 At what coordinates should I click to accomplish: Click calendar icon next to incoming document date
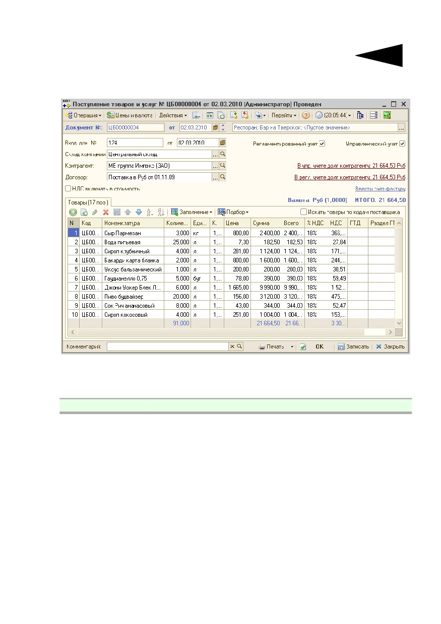[222, 143]
